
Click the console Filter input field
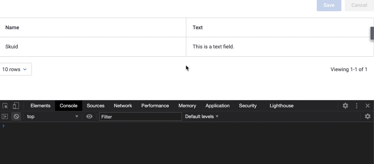point(140,116)
